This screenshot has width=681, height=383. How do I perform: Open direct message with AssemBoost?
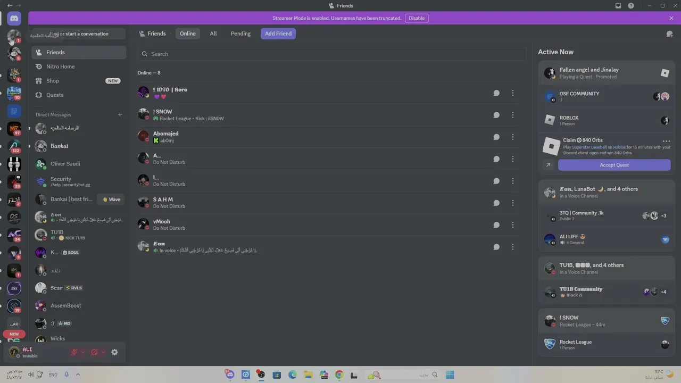coord(79,306)
